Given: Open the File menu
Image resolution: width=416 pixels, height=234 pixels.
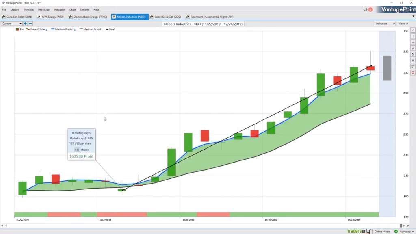Looking at the screenshot, I should pyautogui.click(x=4, y=10).
